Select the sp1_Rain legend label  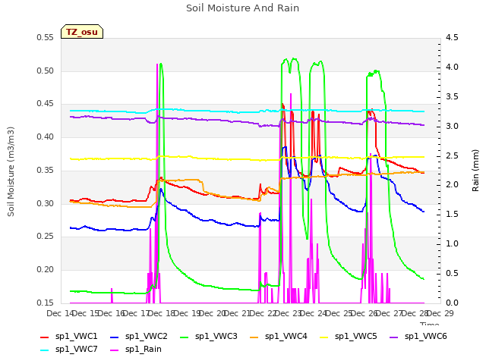pos(144,350)
